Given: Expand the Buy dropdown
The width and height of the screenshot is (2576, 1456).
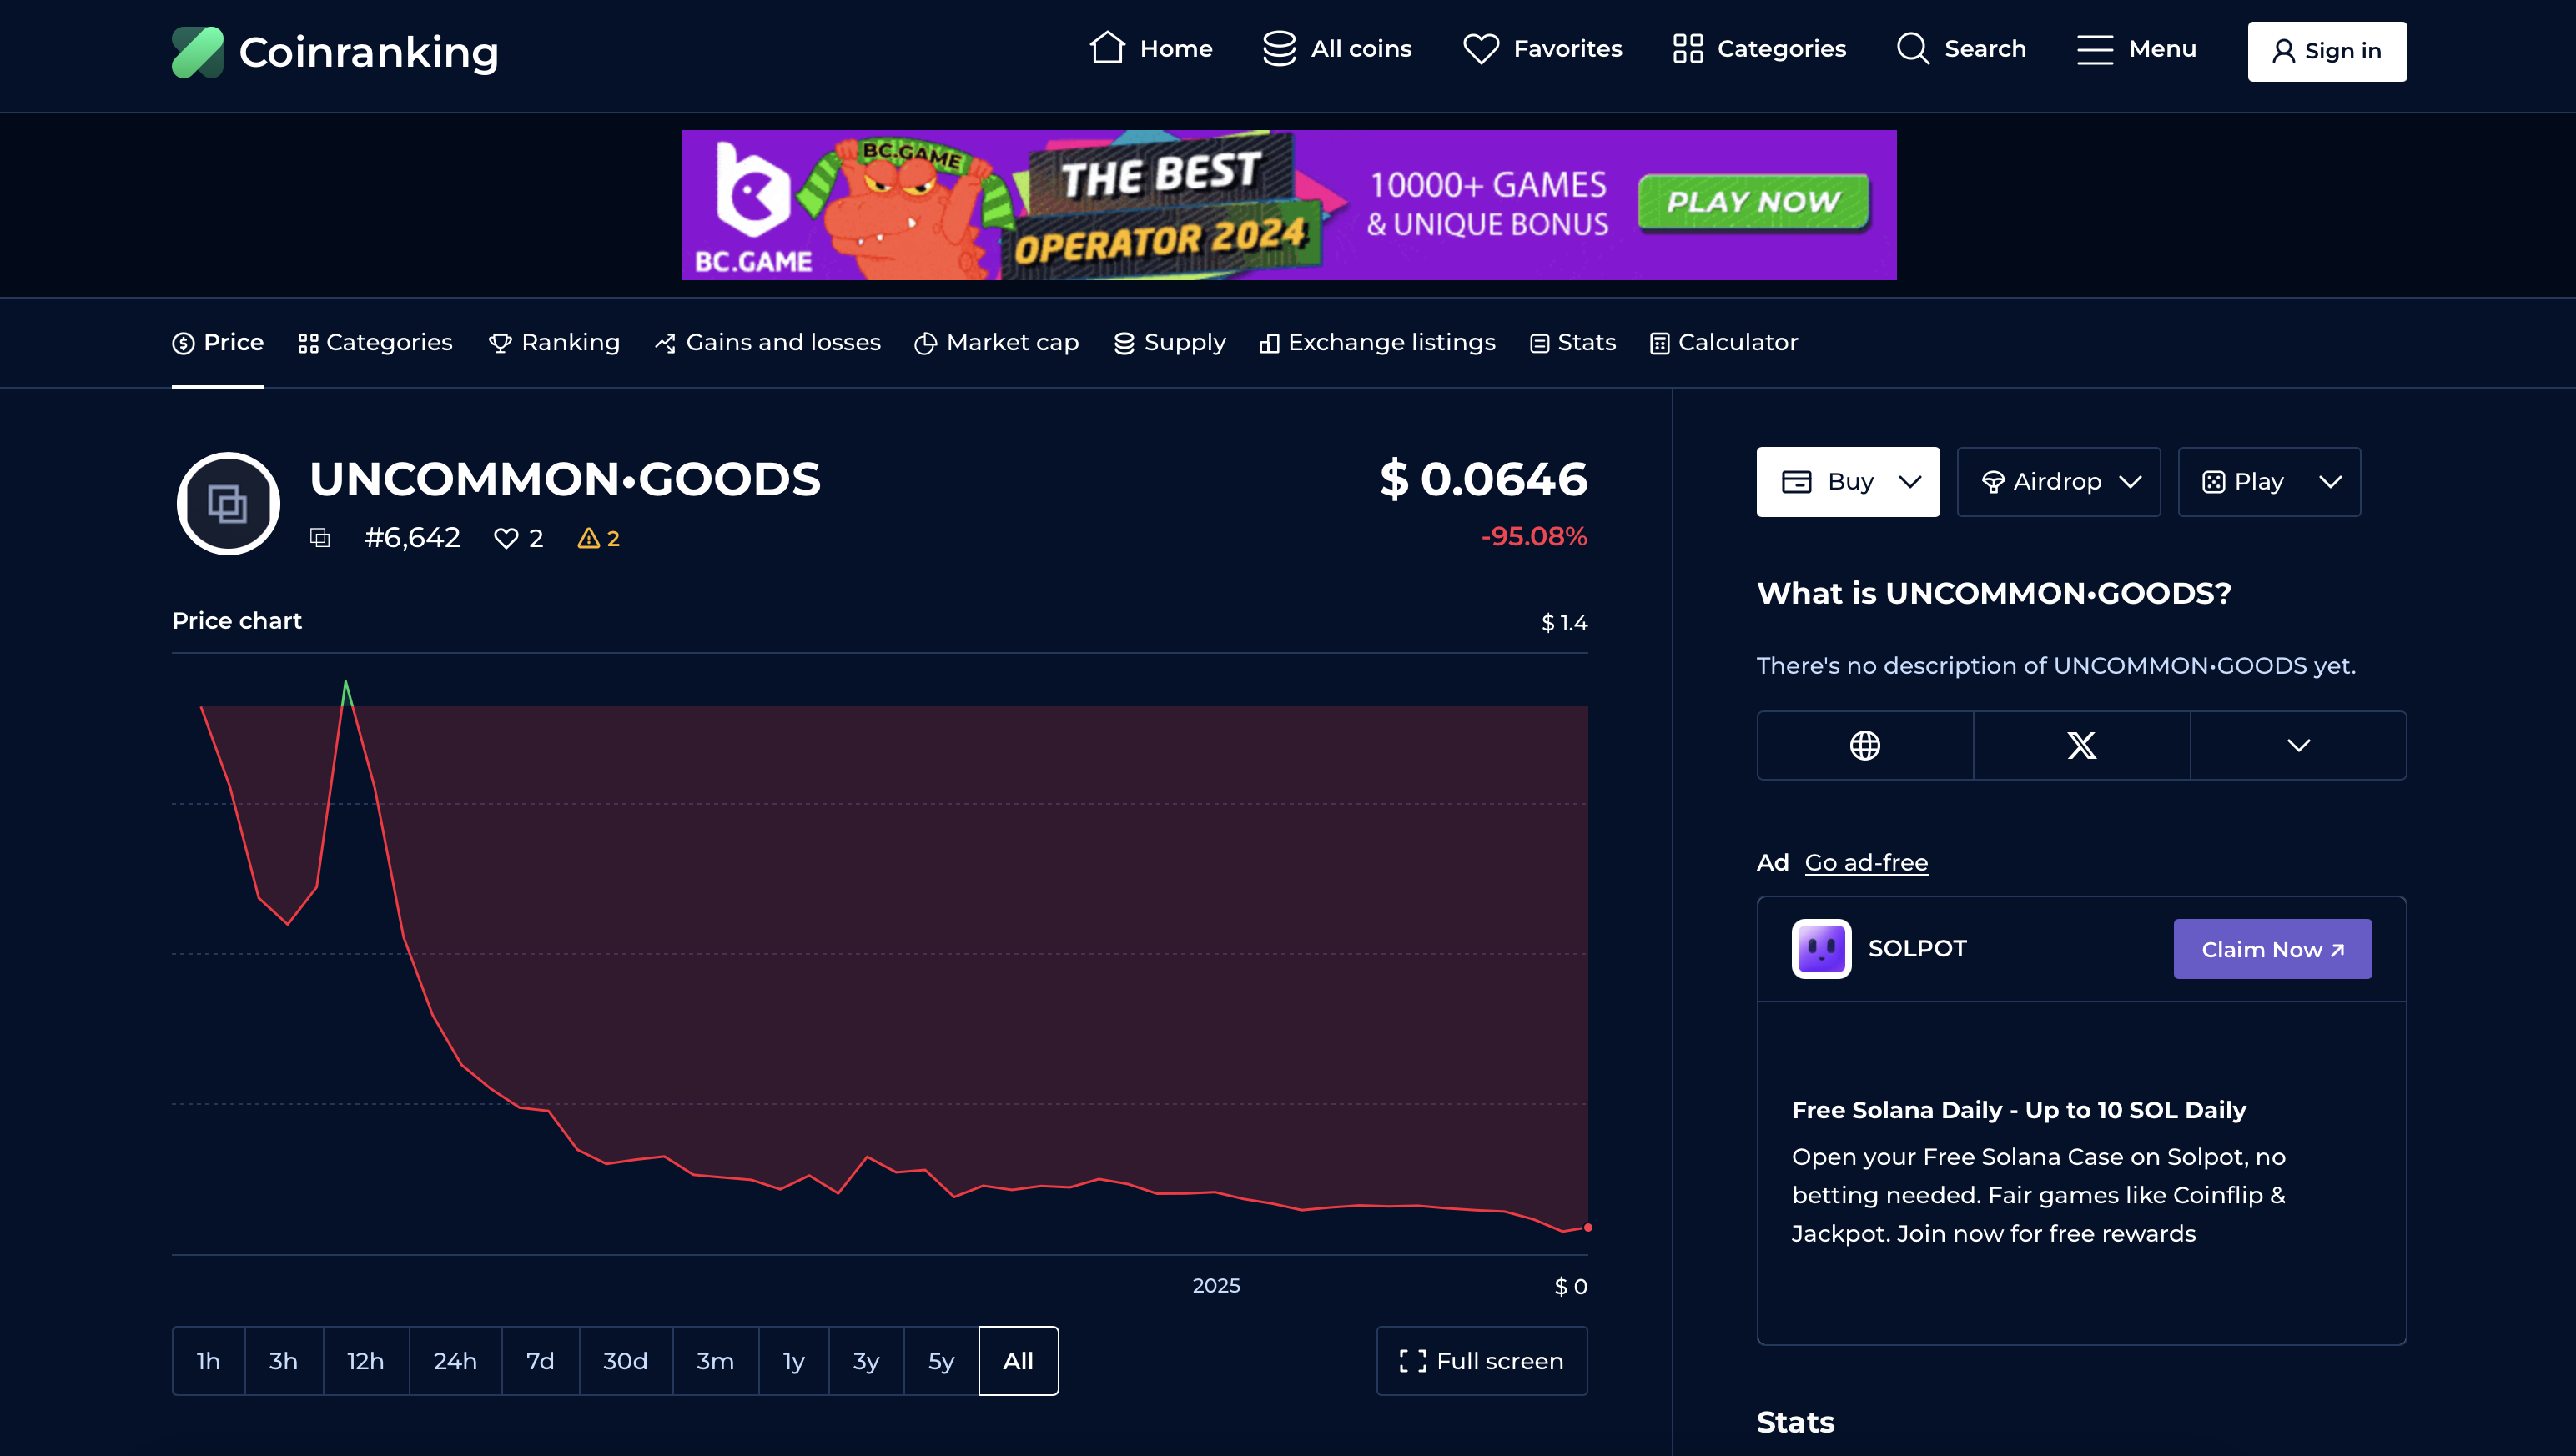Looking at the screenshot, I should pos(1848,482).
